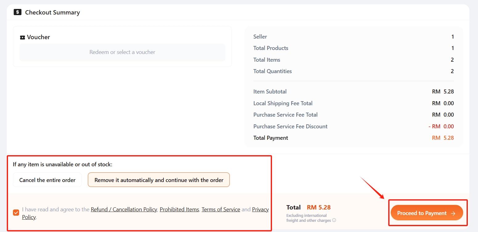Click the info icon beside freight charges note
Image resolution: width=478 pixels, height=232 pixels.
click(x=334, y=221)
